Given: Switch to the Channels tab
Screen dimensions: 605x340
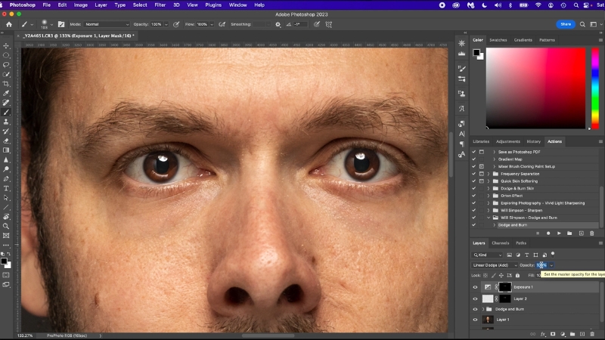Looking at the screenshot, I should coord(500,243).
